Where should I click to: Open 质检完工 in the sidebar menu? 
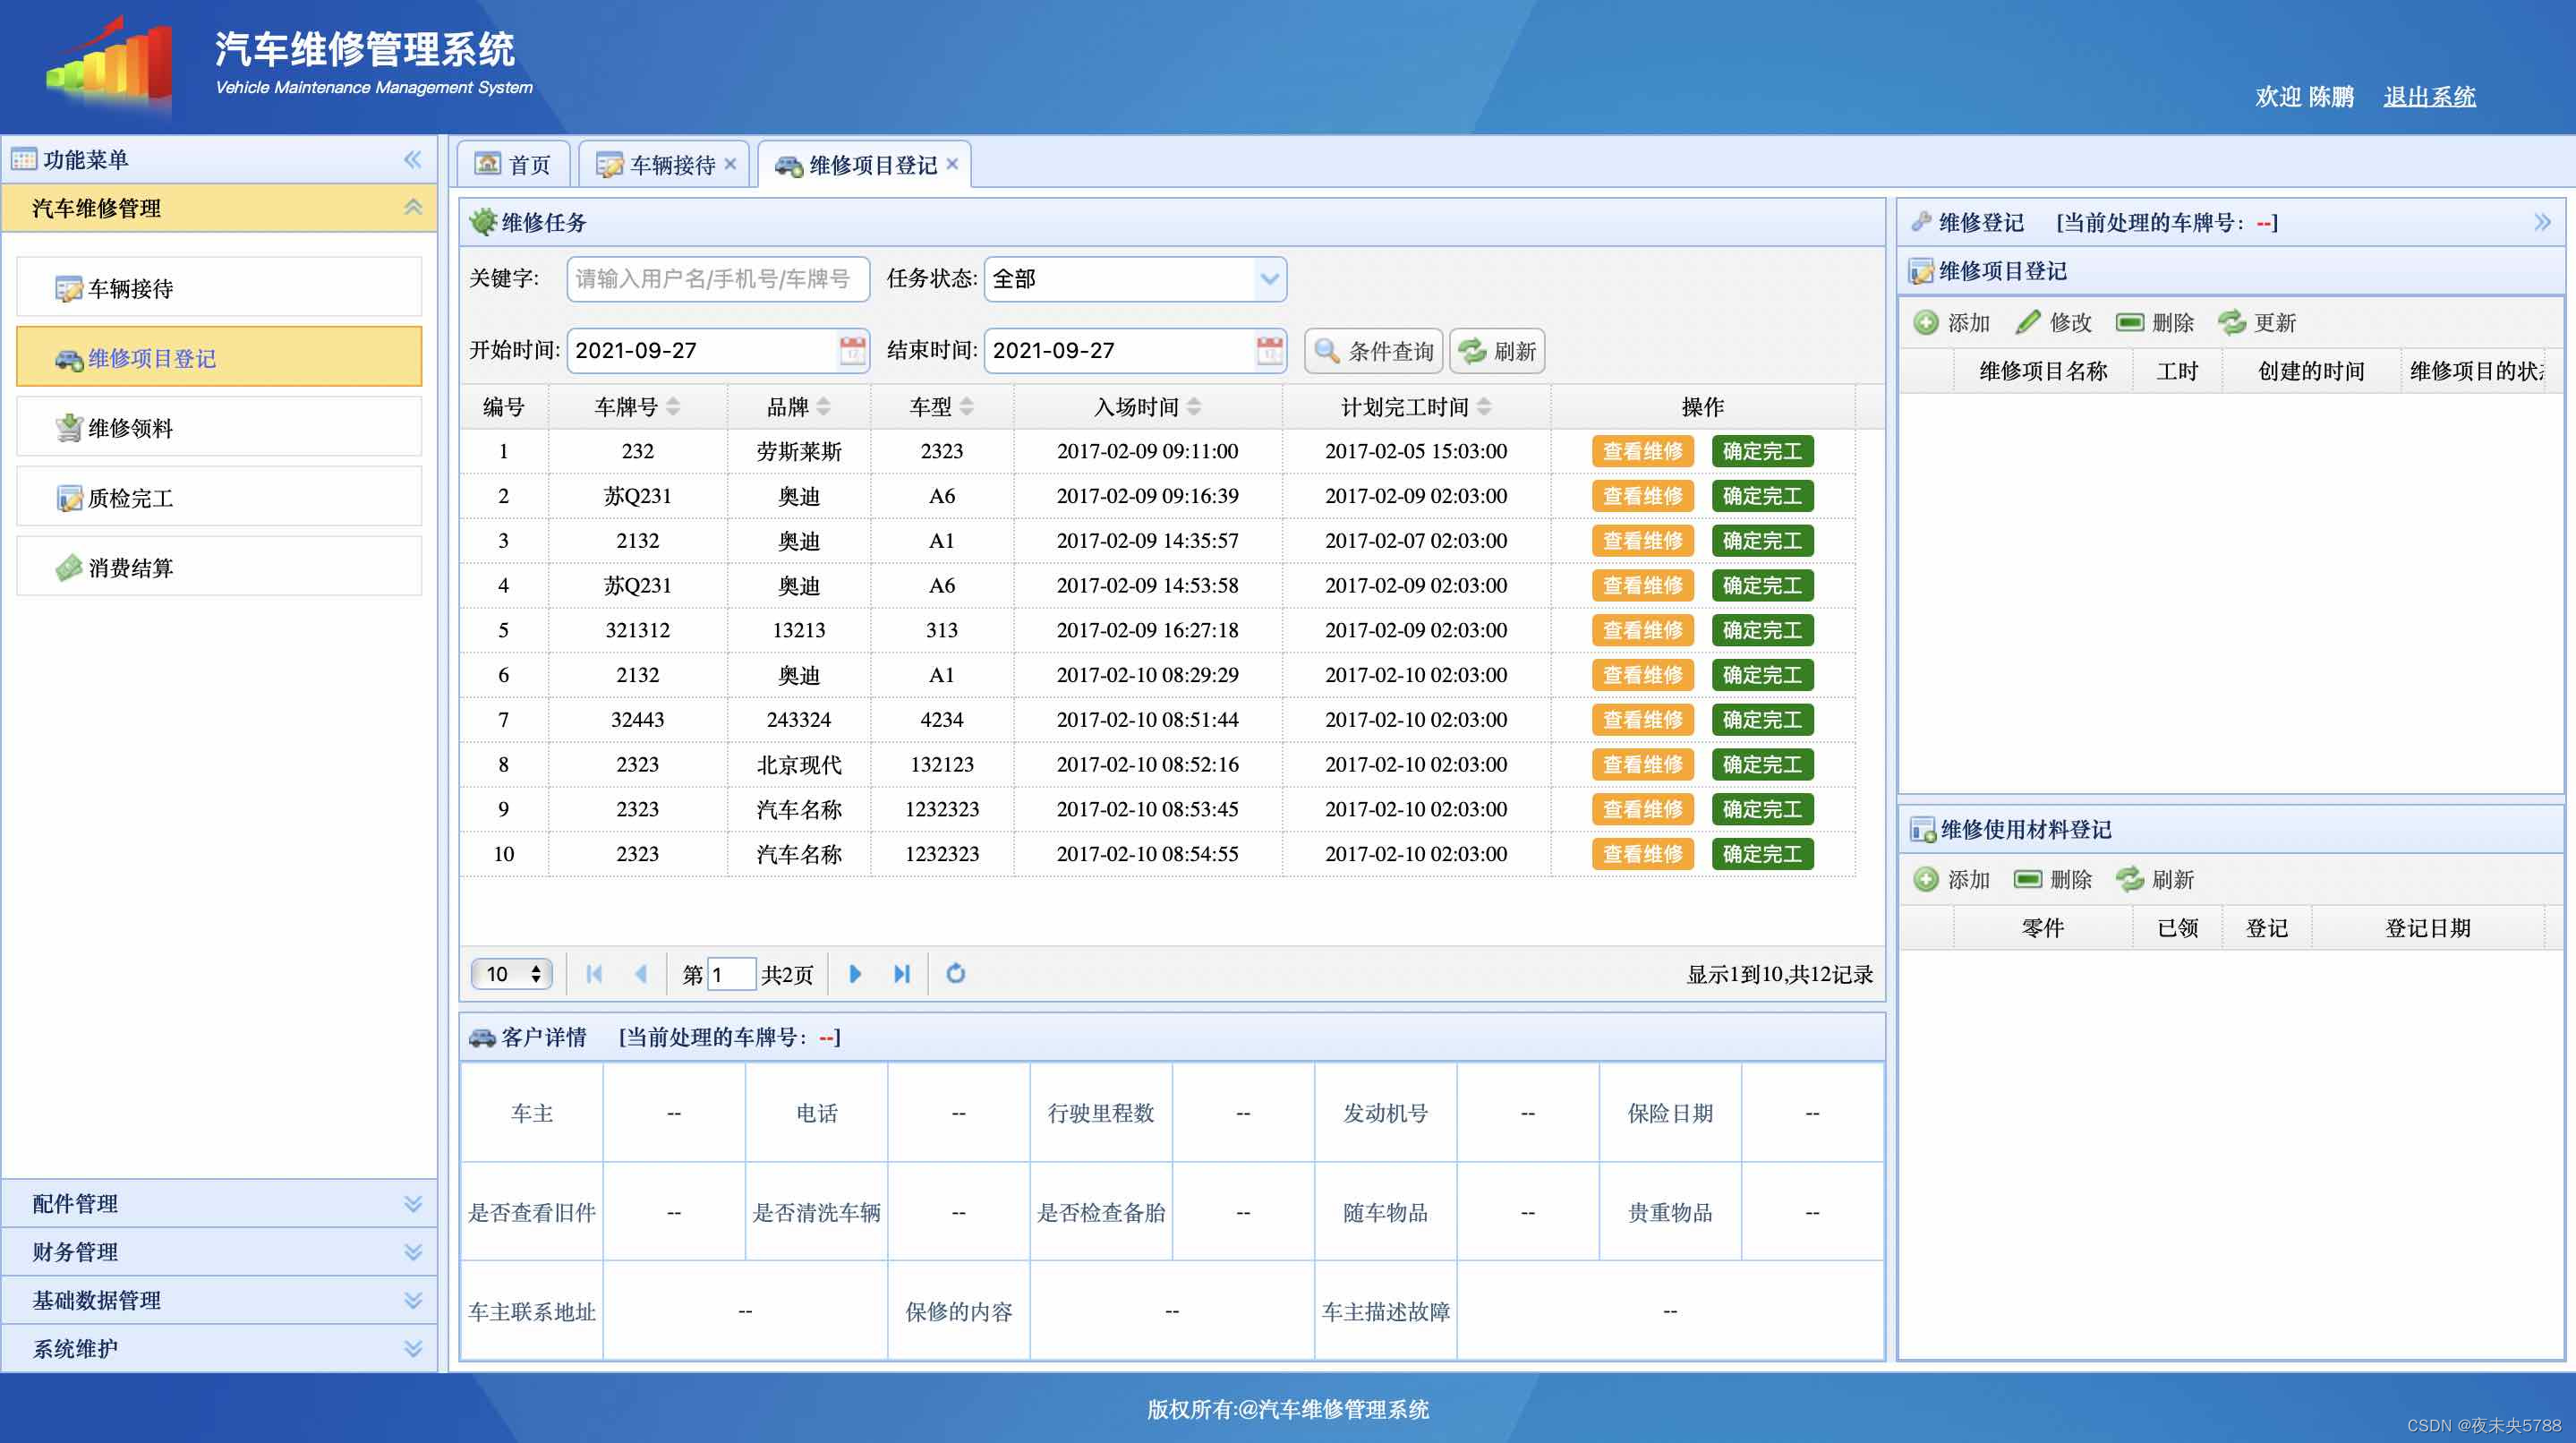(x=130, y=497)
